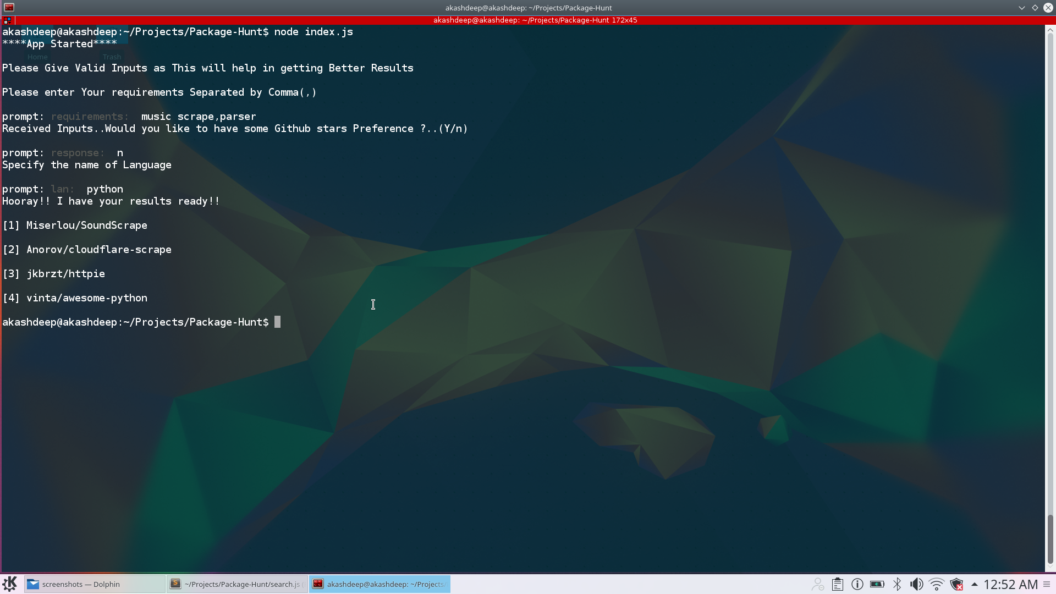Toggle the Bluetooth tray icon
Screen dimensions: 1056x594
pyautogui.click(x=897, y=584)
